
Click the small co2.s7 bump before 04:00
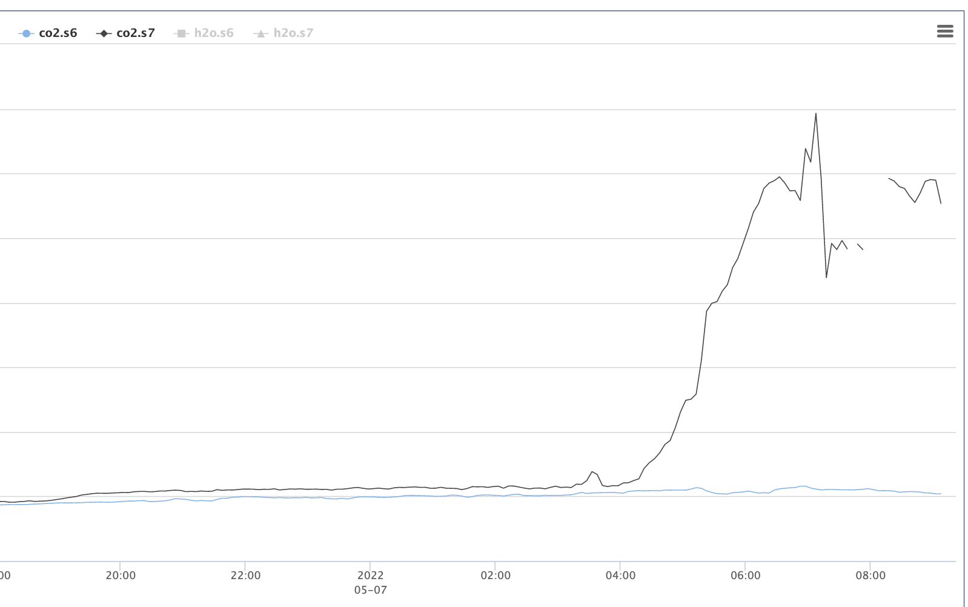tap(592, 472)
